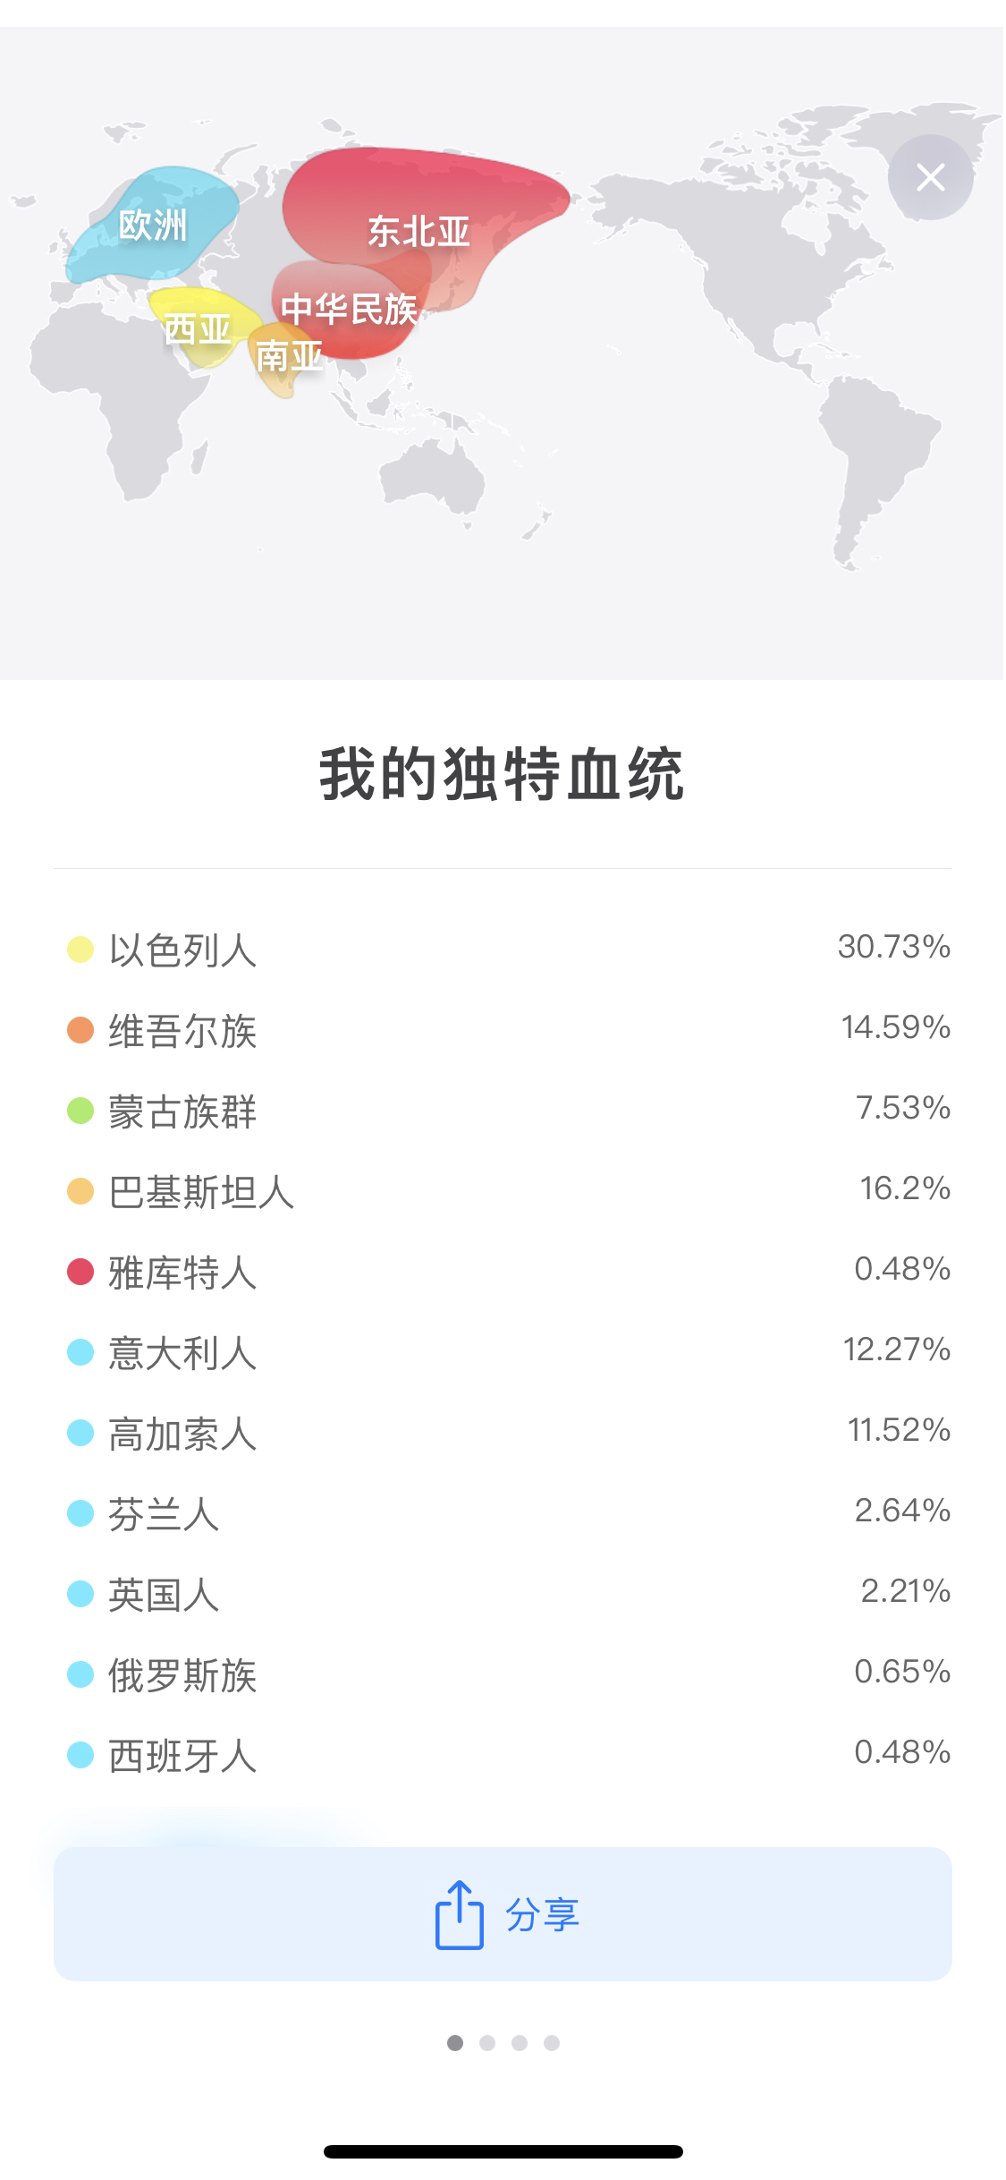Jump to the fourth page indicator dot

(552, 2043)
